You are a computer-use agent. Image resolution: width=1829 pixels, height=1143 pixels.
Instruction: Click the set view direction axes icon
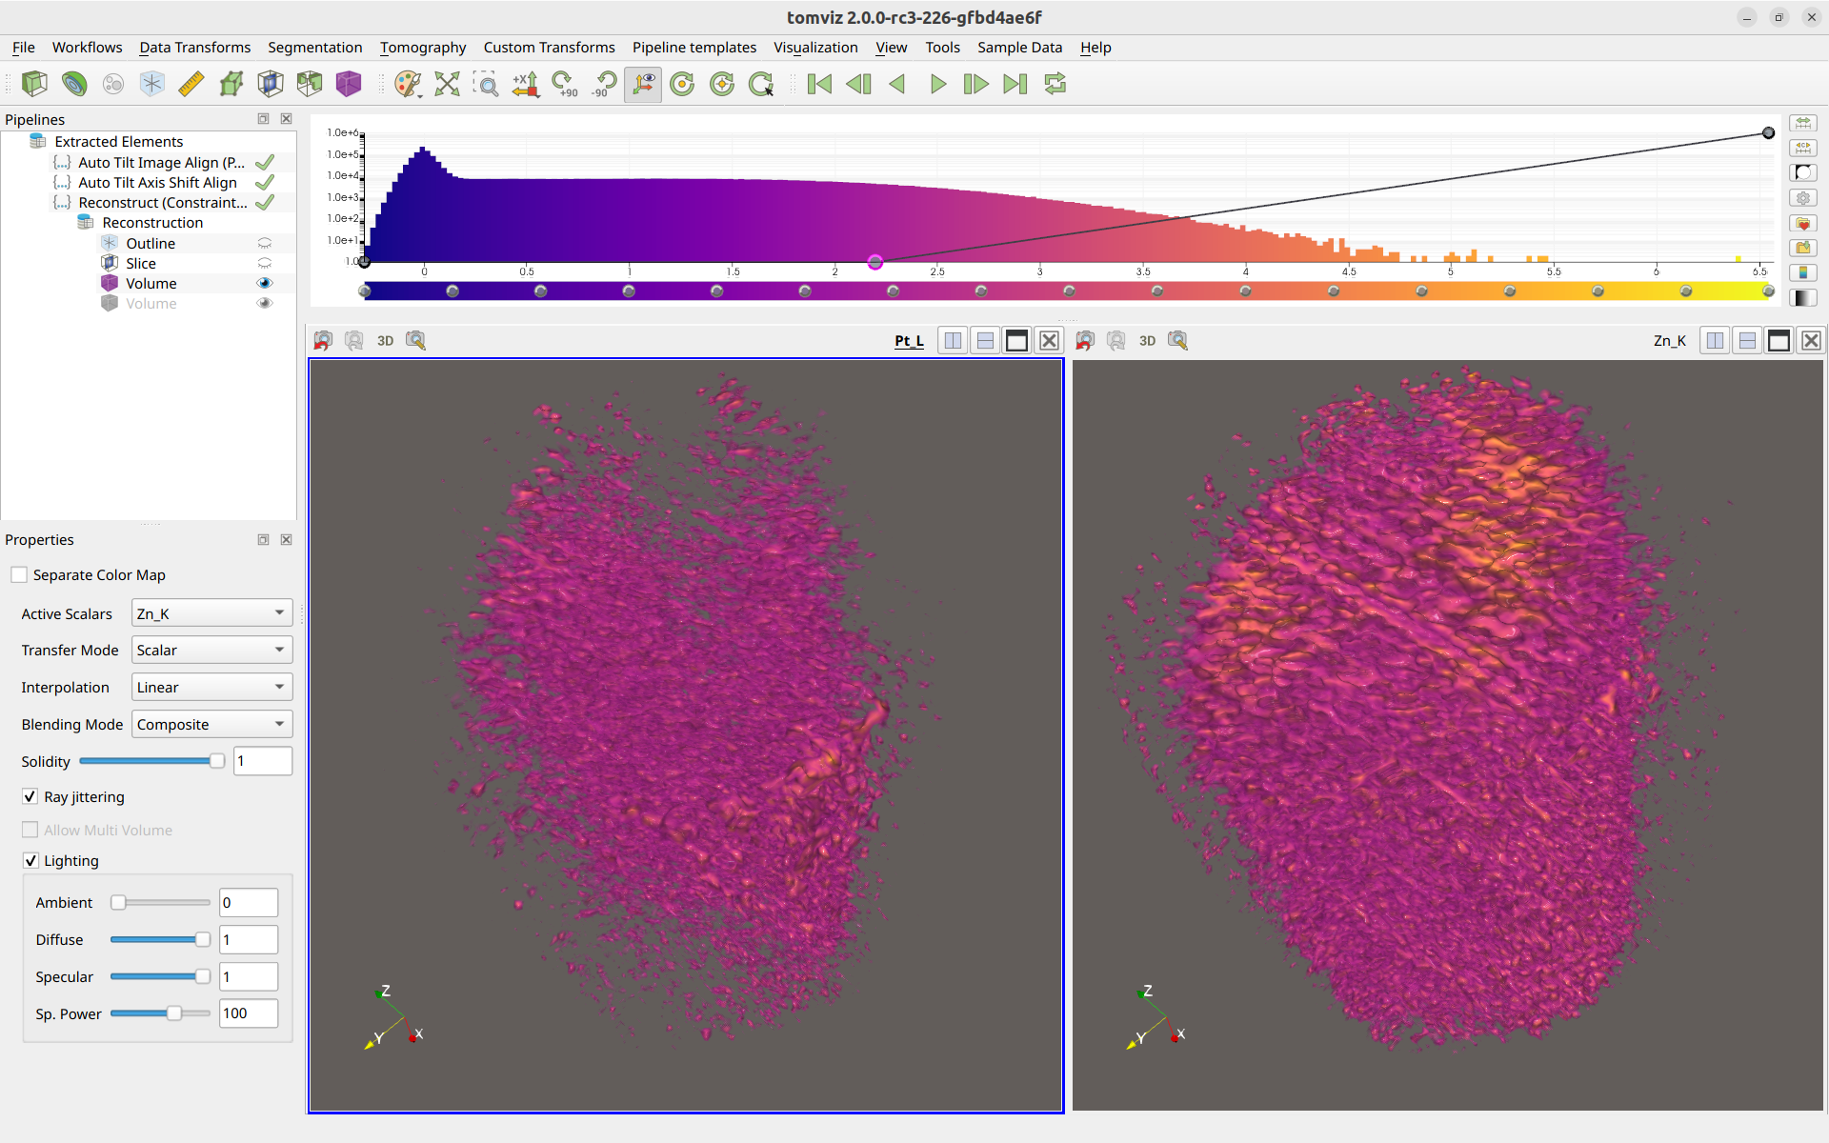click(x=526, y=84)
